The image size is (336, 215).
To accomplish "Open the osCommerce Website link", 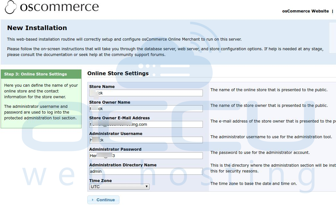I will (x=305, y=11).
